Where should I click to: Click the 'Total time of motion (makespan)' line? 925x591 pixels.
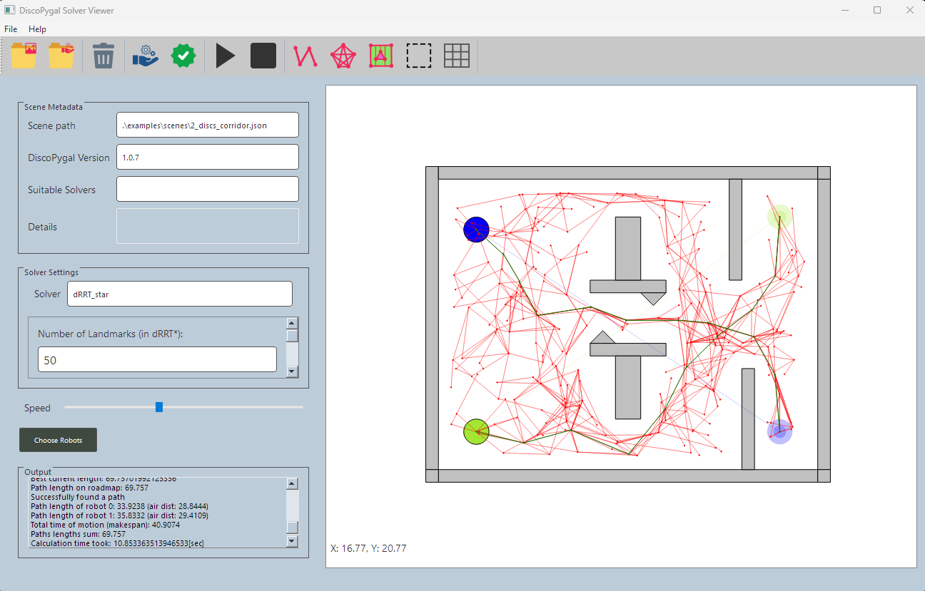point(104,525)
